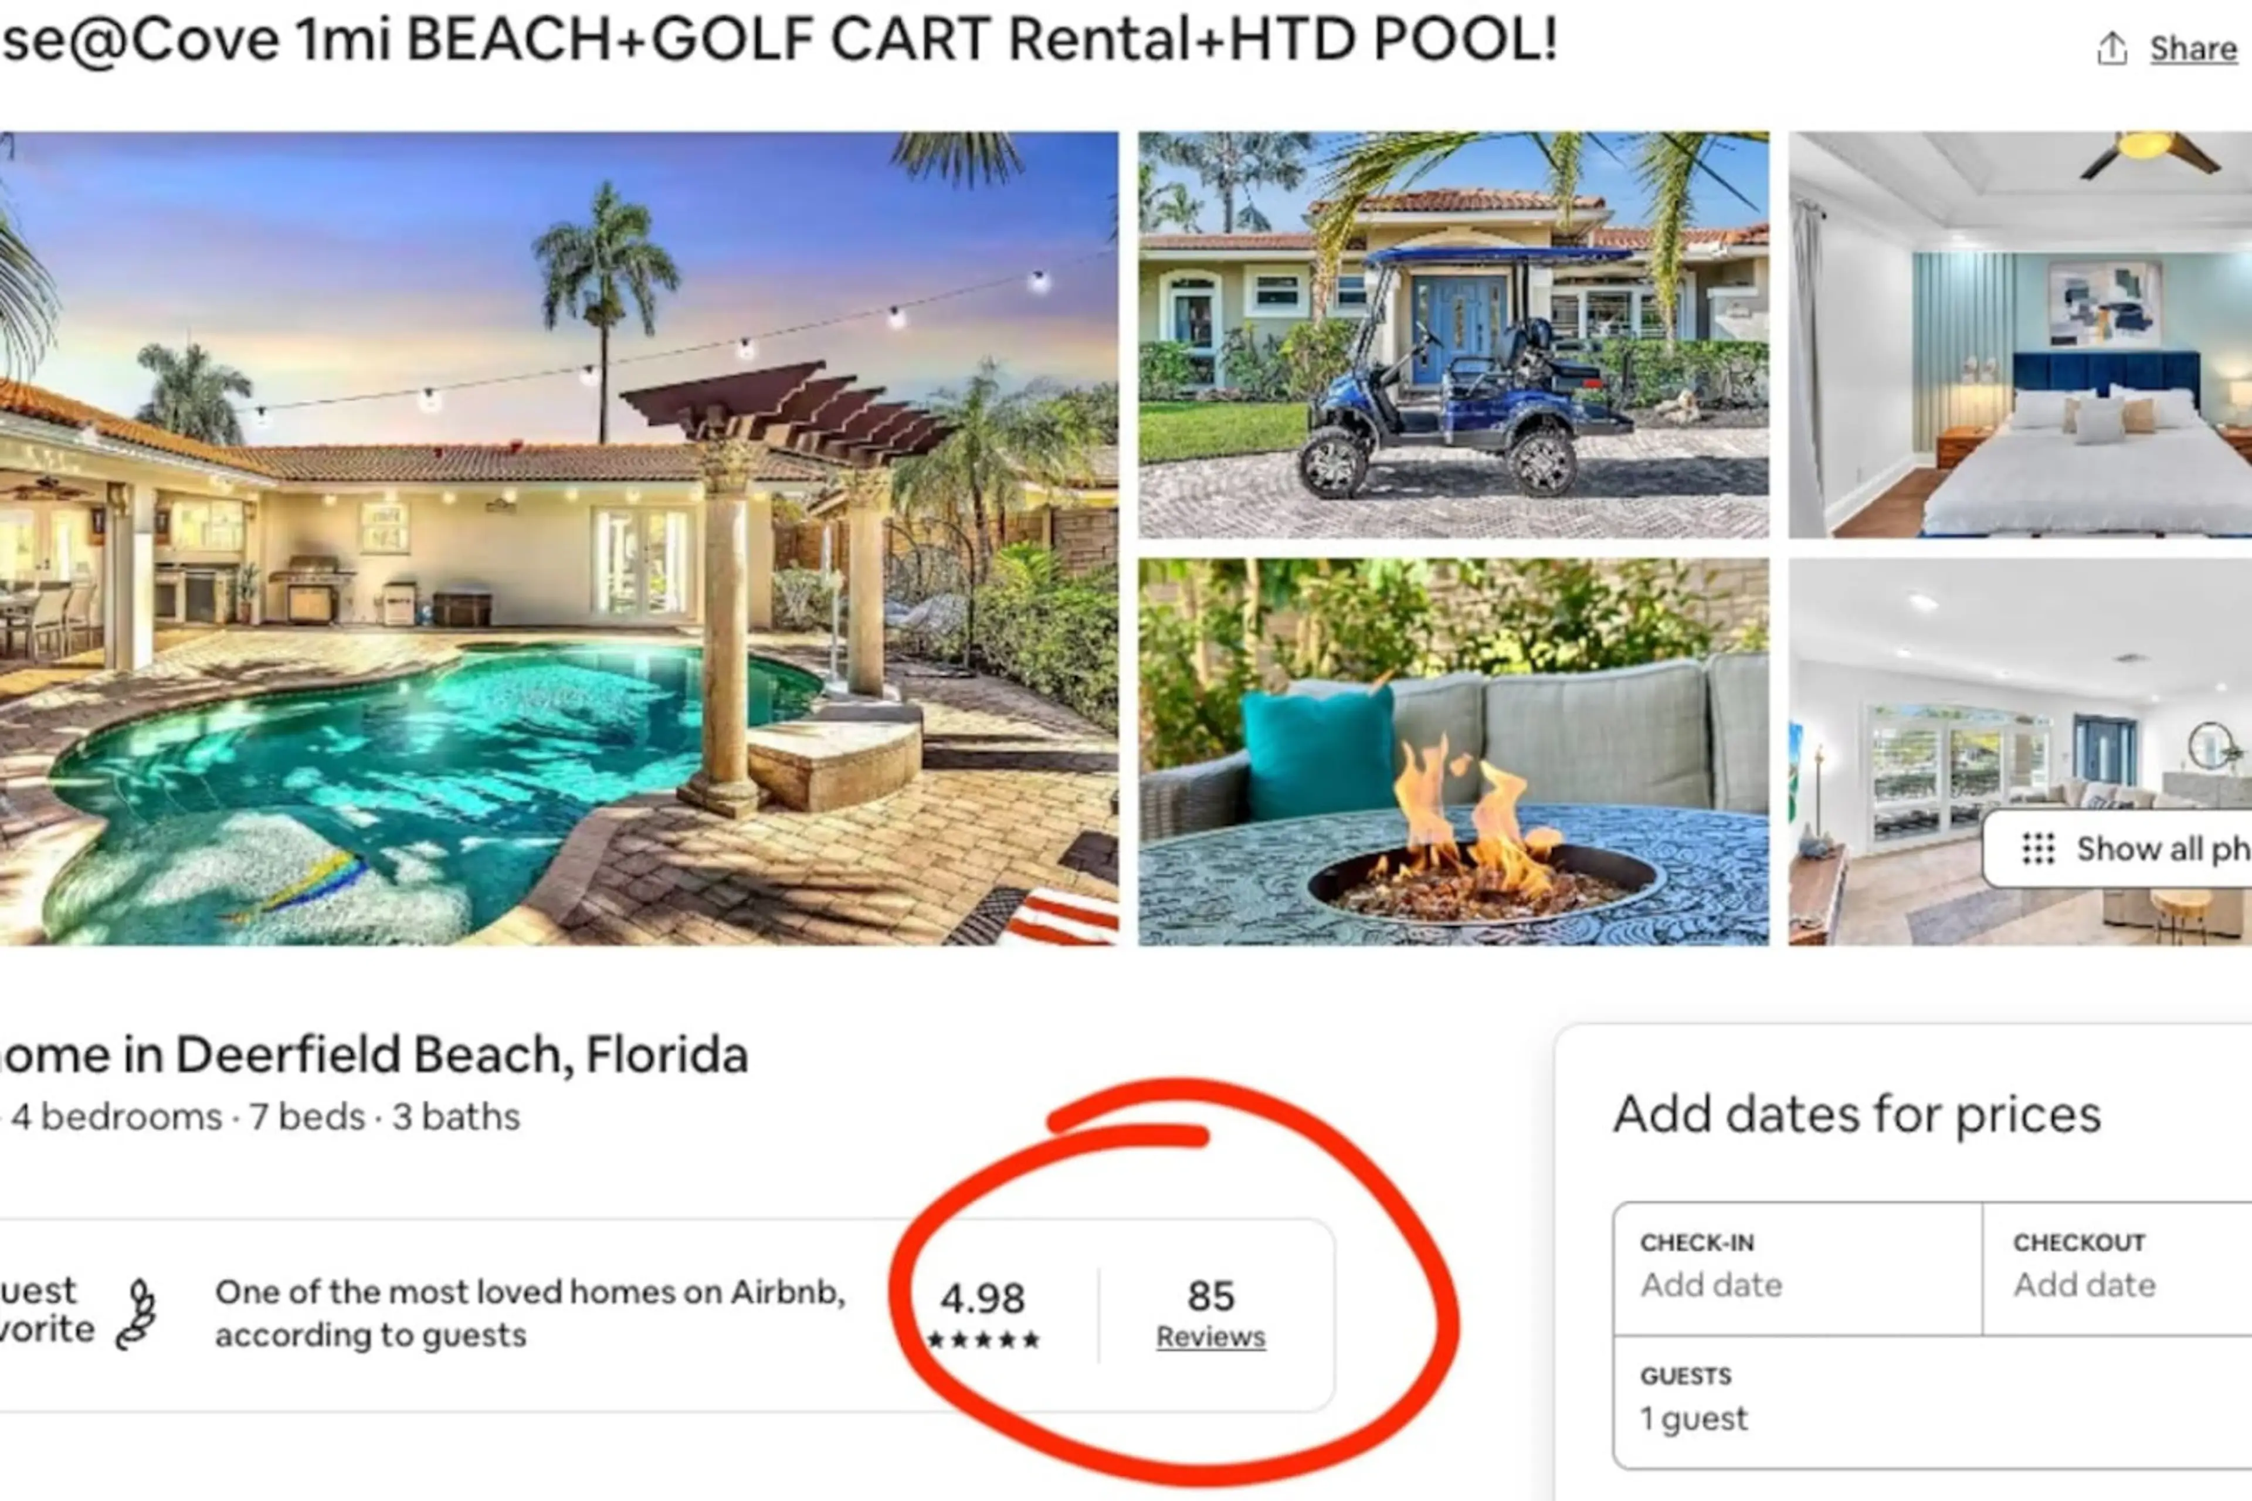
Task: Click the listing title heading
Action: (x=778, y=40)
